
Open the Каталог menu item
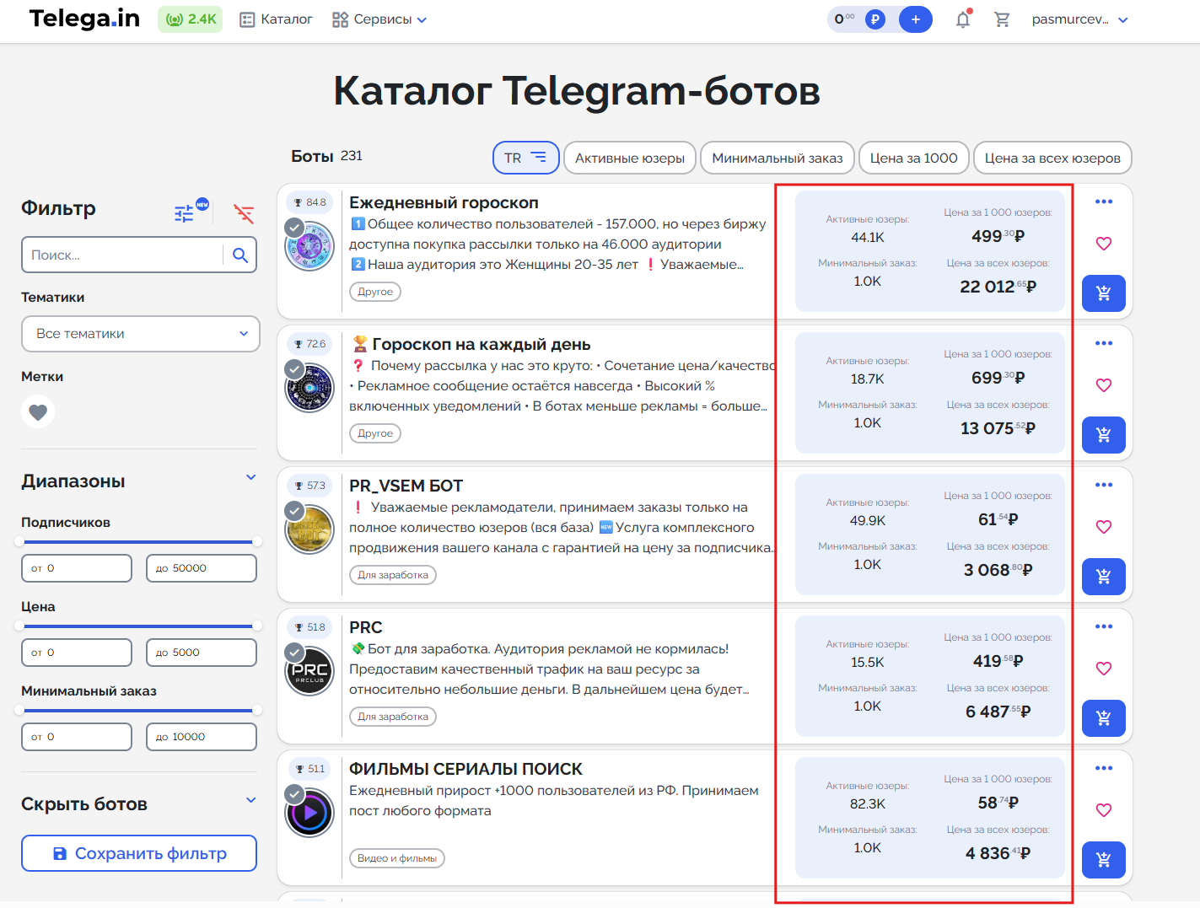click(x=276, y=19)
